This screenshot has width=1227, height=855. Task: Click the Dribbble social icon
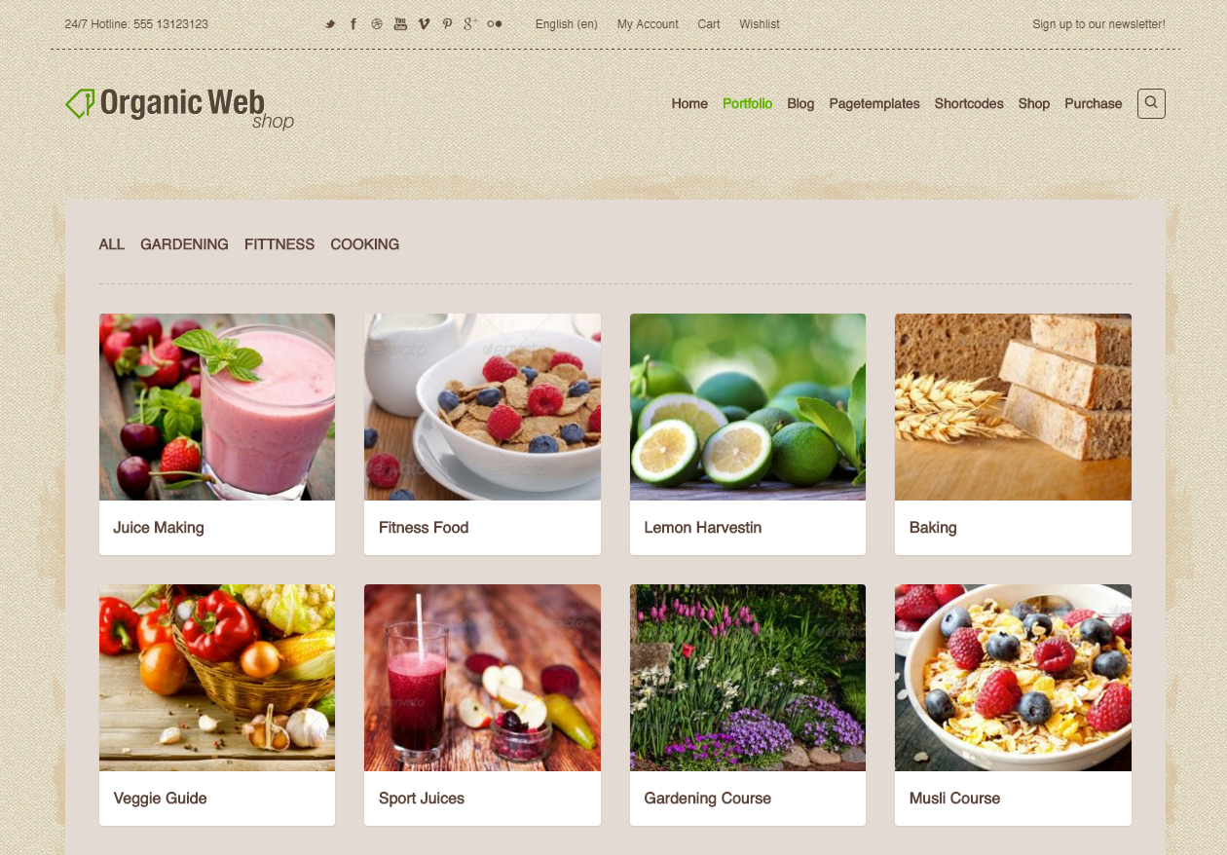[x=377, y=24]
